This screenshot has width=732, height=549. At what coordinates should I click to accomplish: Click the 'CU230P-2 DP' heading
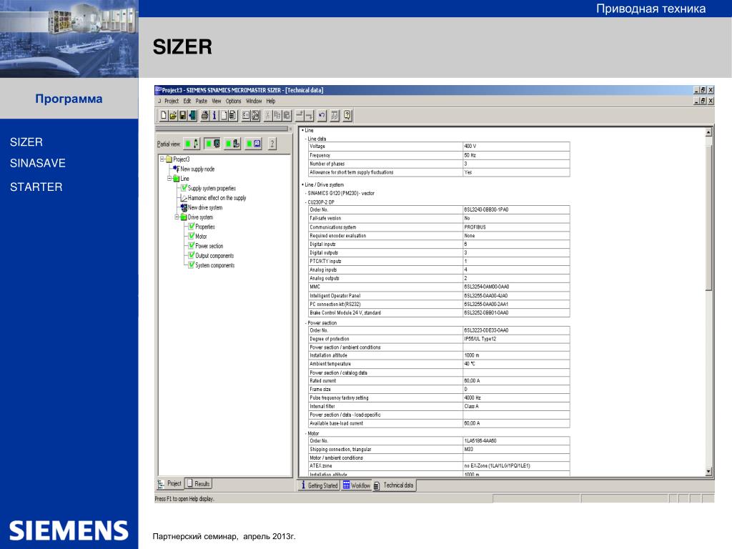coord(321,202)
